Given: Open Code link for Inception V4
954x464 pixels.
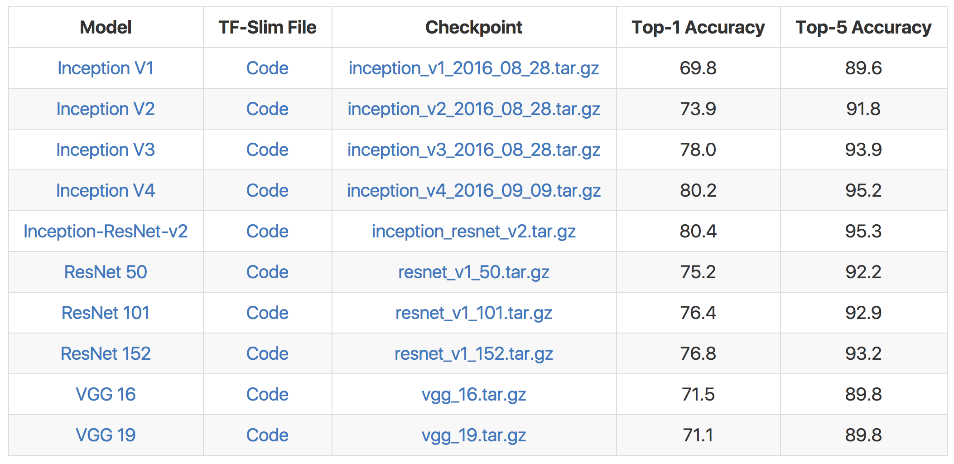Looking at the screenshot, I should 267,191.
